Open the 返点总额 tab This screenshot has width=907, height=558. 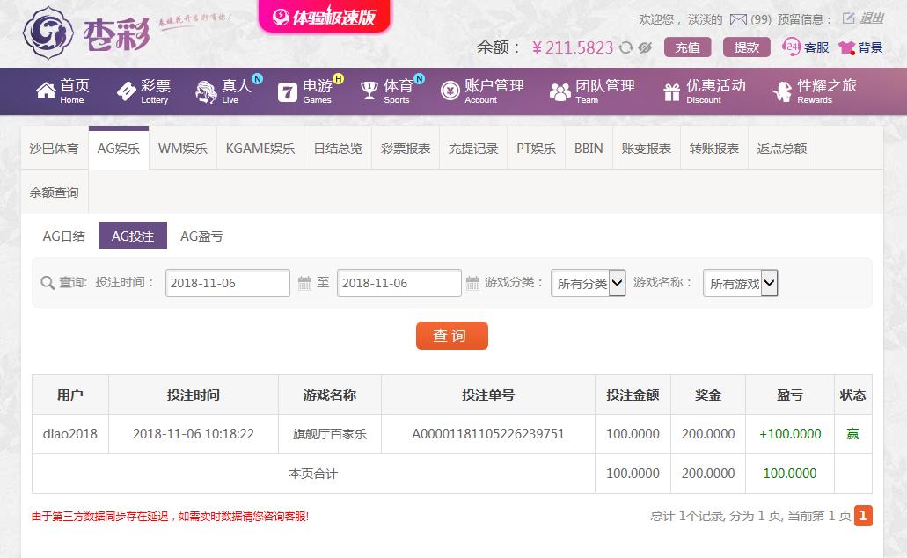782,149
